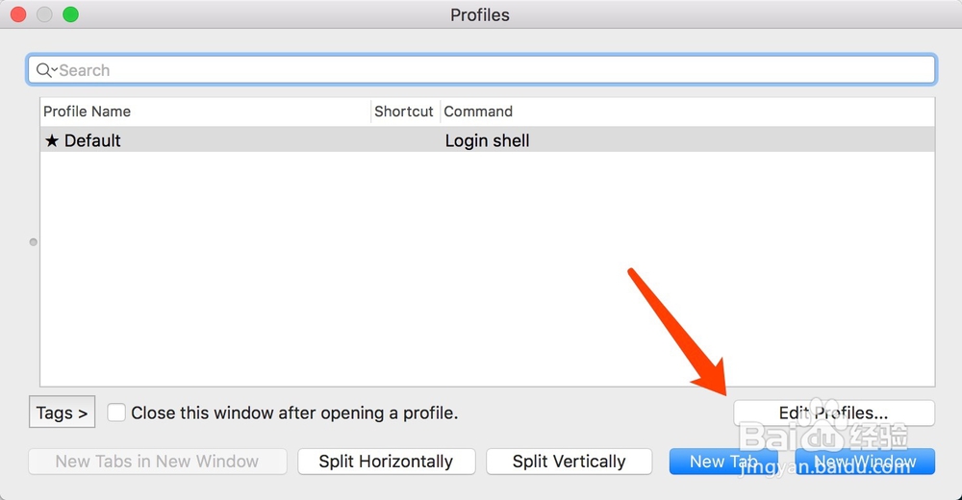This screenshot has width=962, height=500.
Task: Select the Default profile row
Action: point(240,140)
